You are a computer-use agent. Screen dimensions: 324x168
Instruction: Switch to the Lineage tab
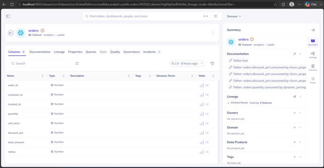(x=59, y=52)
